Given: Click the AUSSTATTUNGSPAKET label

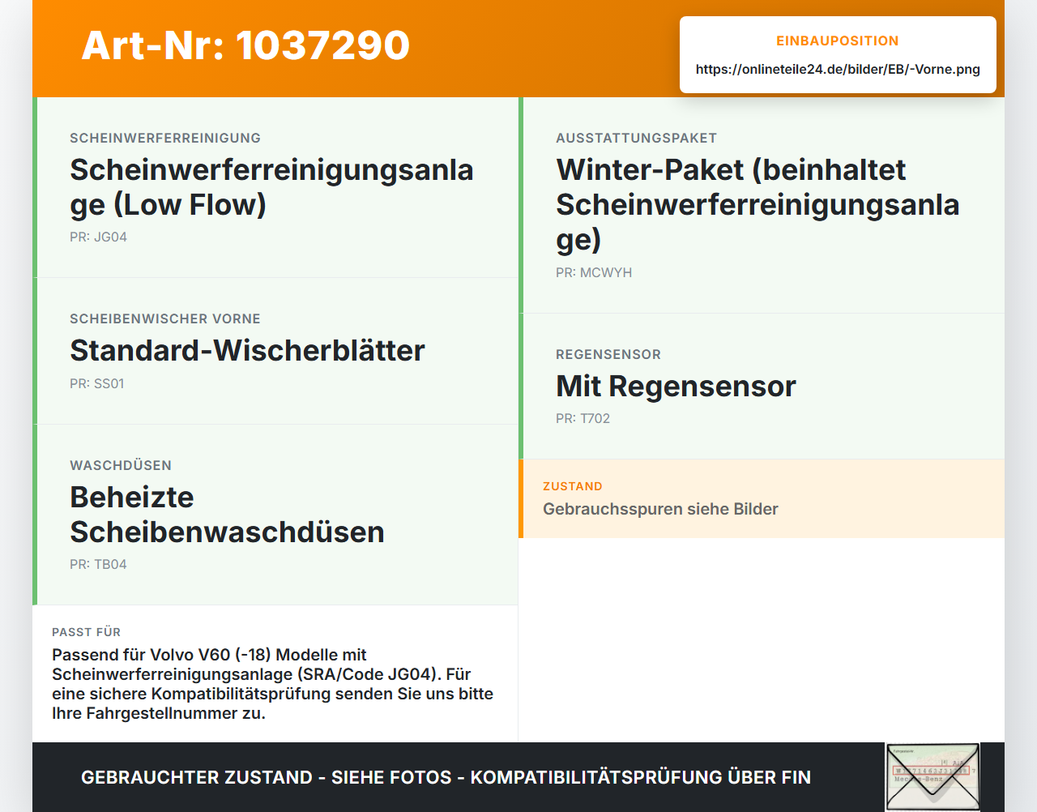Looking at the screenshot, I should (636, 138).
